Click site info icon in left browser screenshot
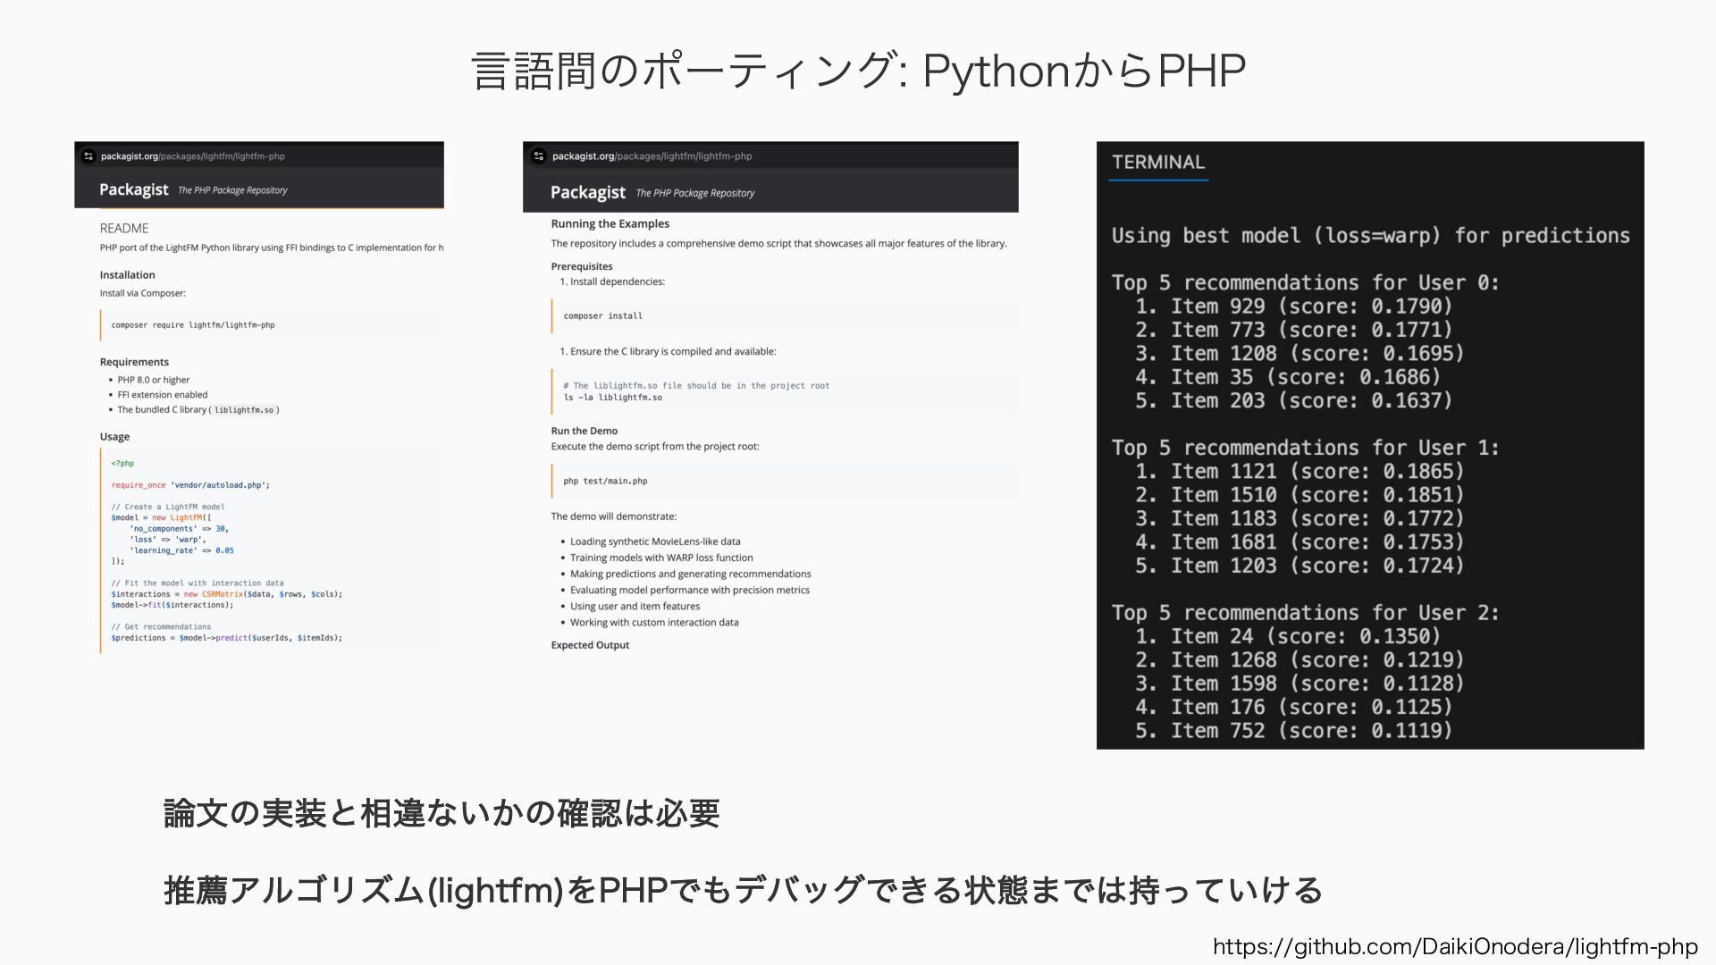Image resolution: width=1716 pixels, height=965 pixels. (88, 156)
